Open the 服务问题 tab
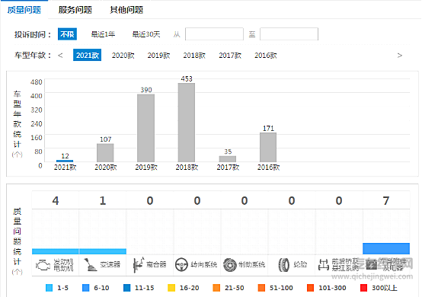The image size is (422, 297). (x=75, y=10)
